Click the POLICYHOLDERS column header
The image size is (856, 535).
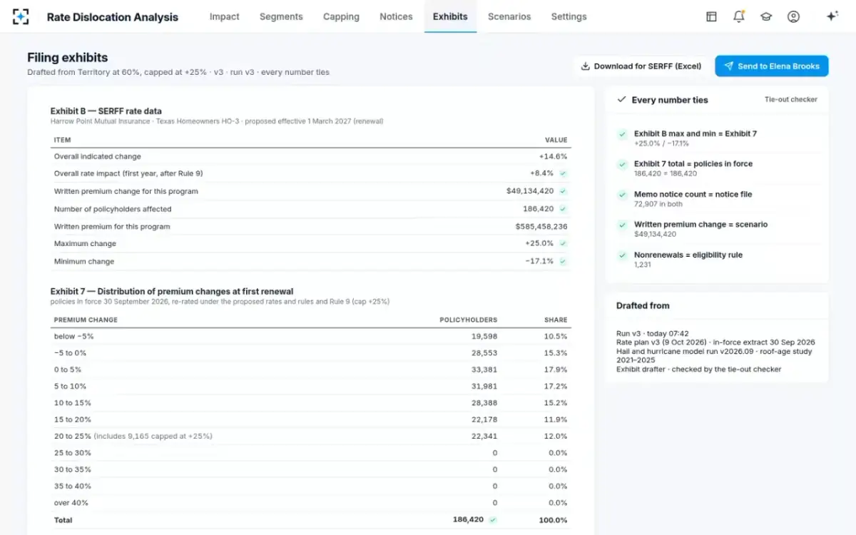pyautogui.click(x=469, y=320)
